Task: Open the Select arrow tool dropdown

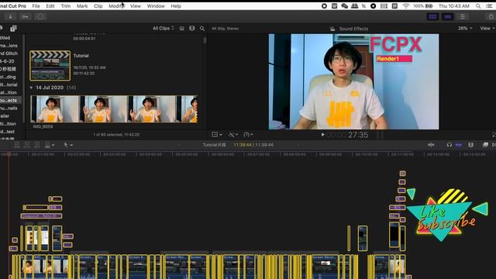Action: pos(68,145)
